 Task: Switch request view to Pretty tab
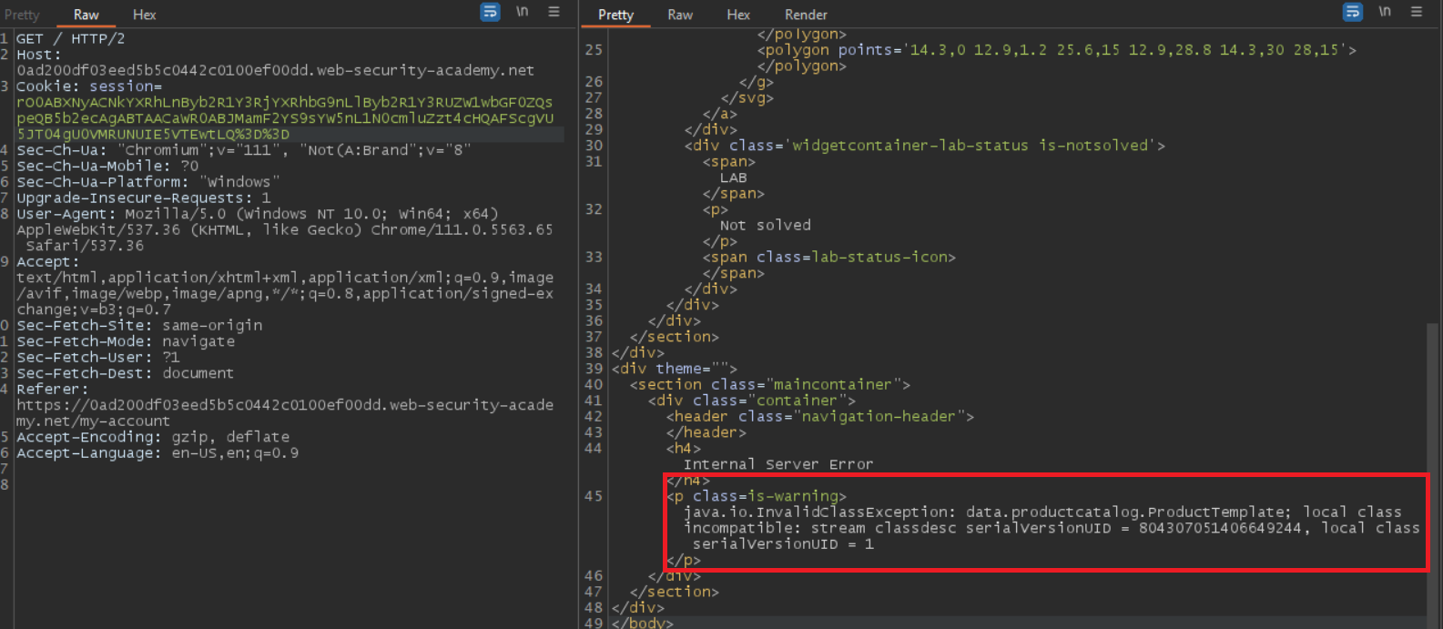click(x=22, y=15)
